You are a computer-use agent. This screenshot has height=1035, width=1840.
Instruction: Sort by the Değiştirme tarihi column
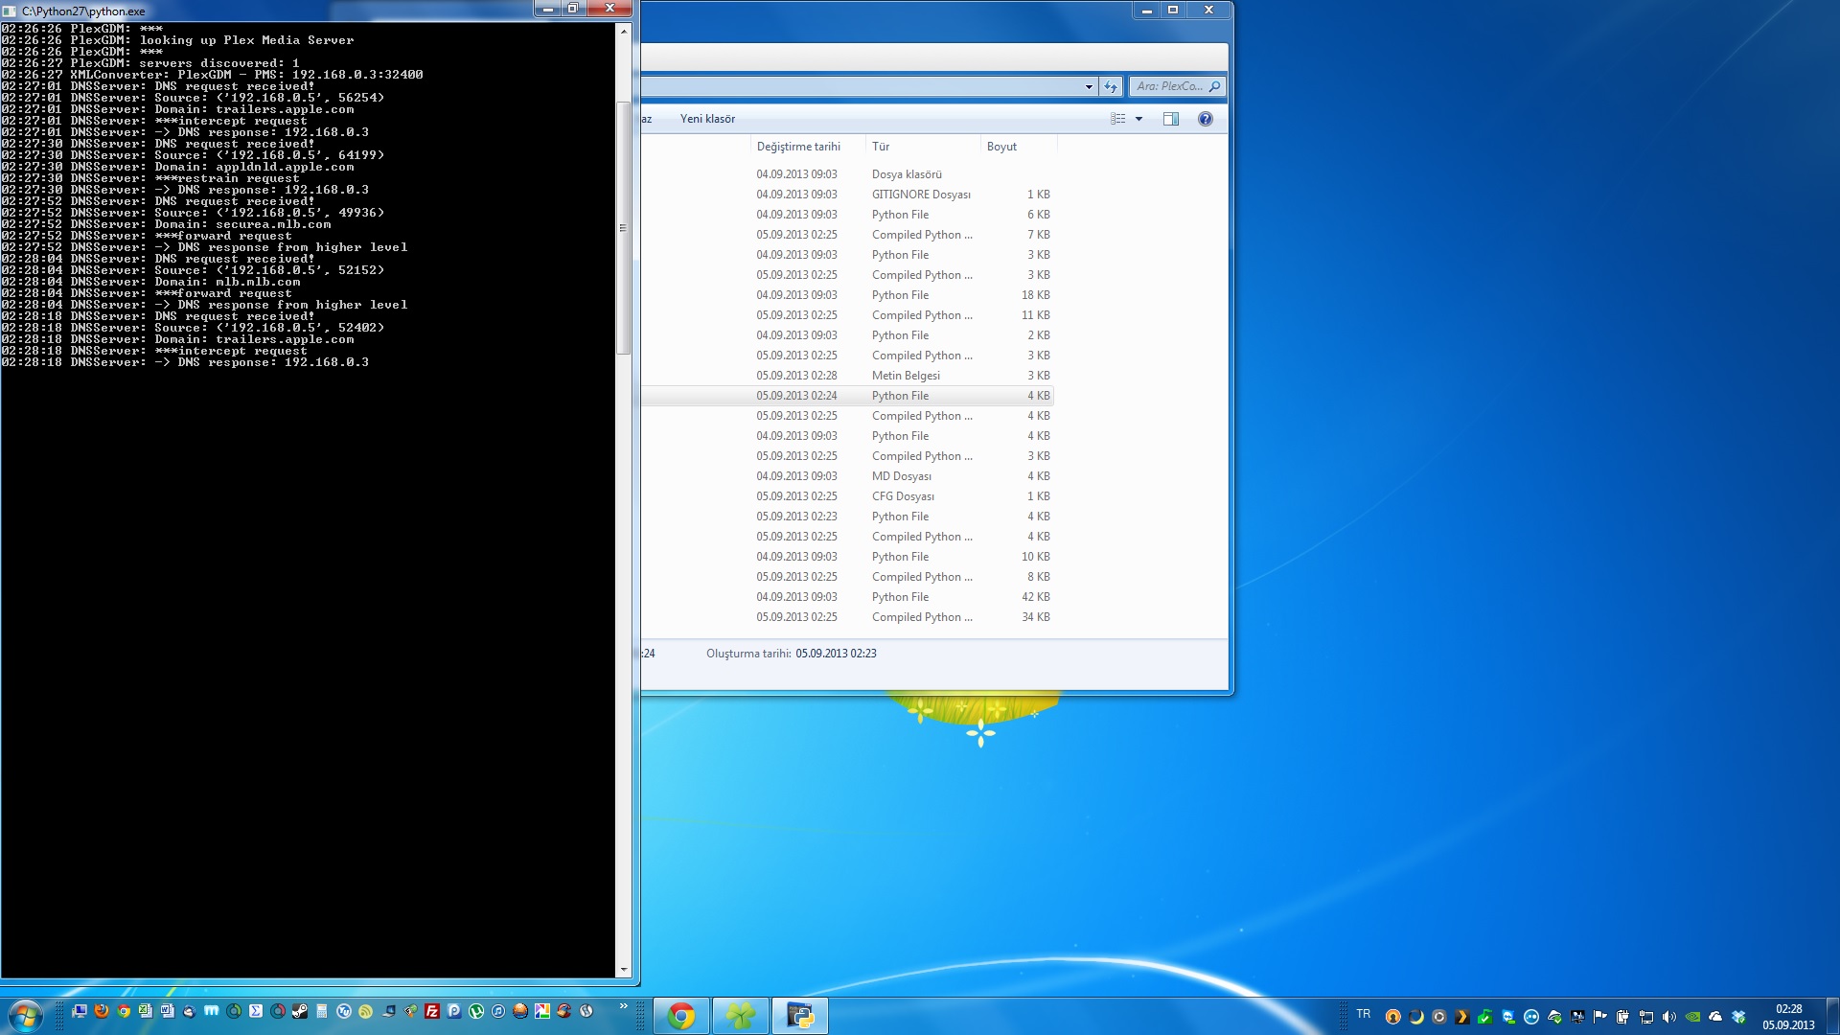click(798, 147)
